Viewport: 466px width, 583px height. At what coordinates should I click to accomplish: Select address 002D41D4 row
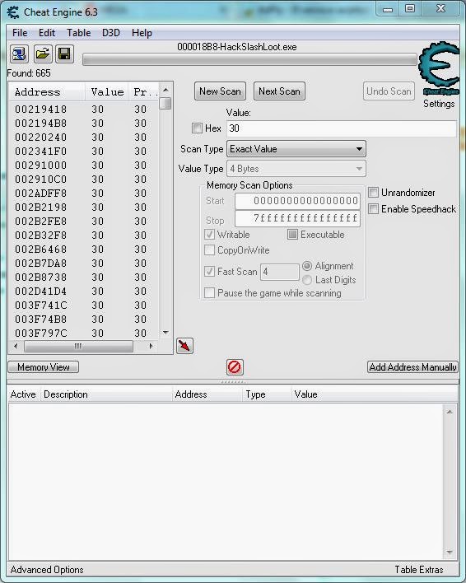pos(84,291)
